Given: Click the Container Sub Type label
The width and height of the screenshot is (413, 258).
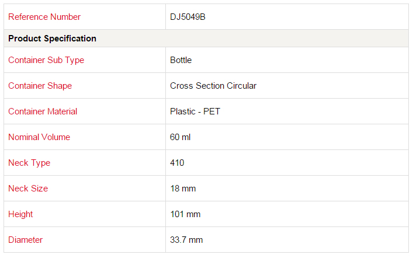Looking at the screenshot, I should 46,60.
